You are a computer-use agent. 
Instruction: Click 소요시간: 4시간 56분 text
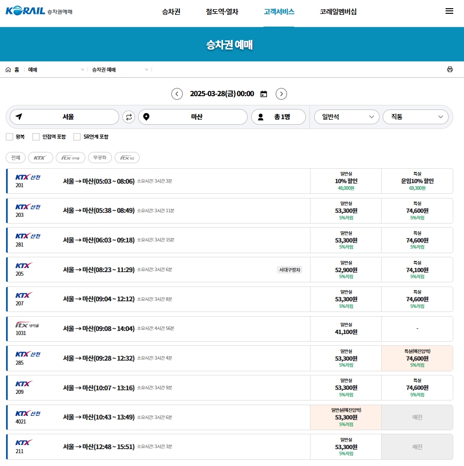pyautogui.click(x=156, y=328)
